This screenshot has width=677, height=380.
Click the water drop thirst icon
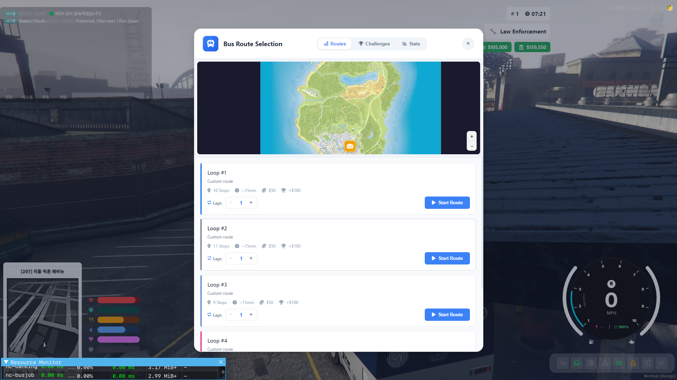[91, 330]
